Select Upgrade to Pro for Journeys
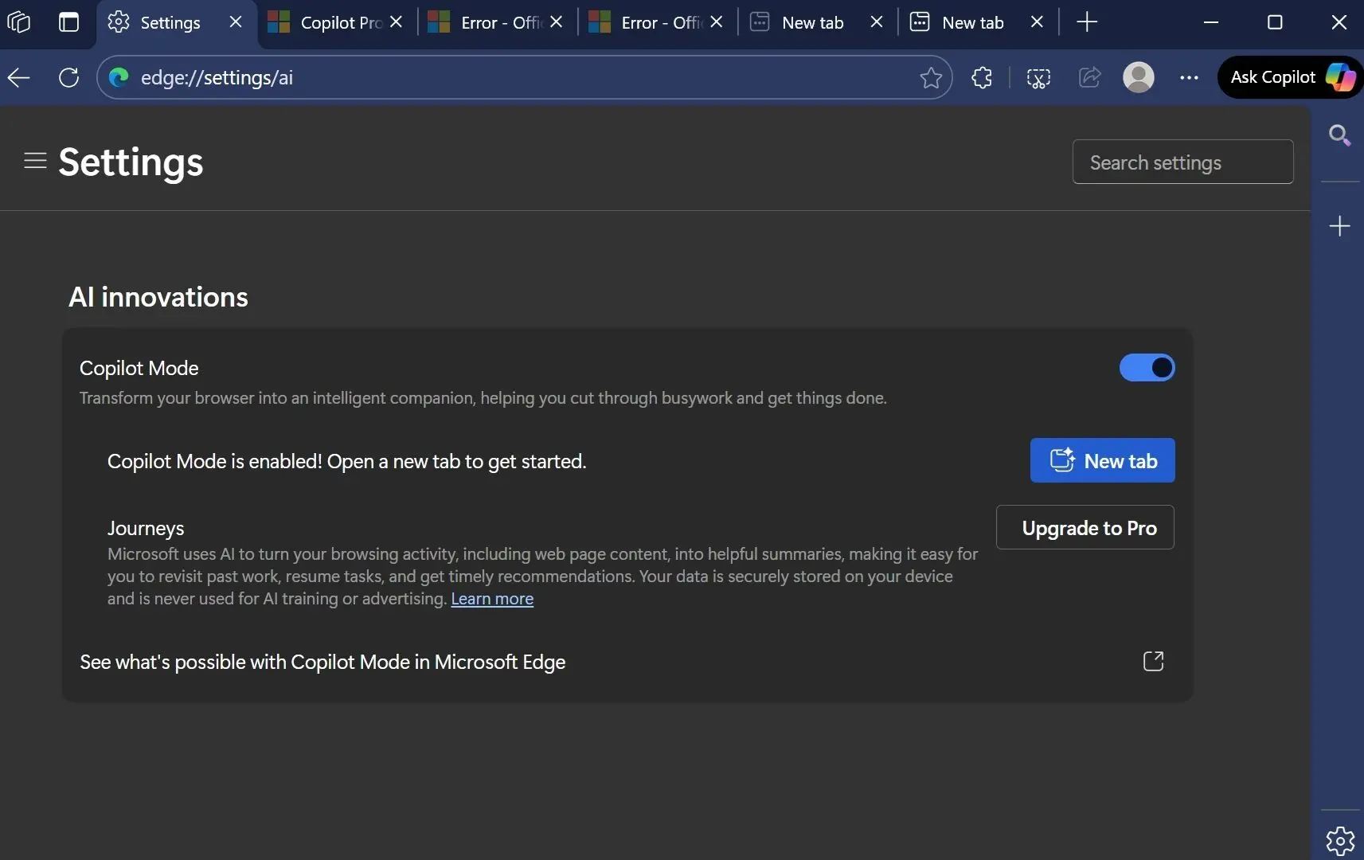This screenshot has width=1364, height=860. tap(1085, 527)
